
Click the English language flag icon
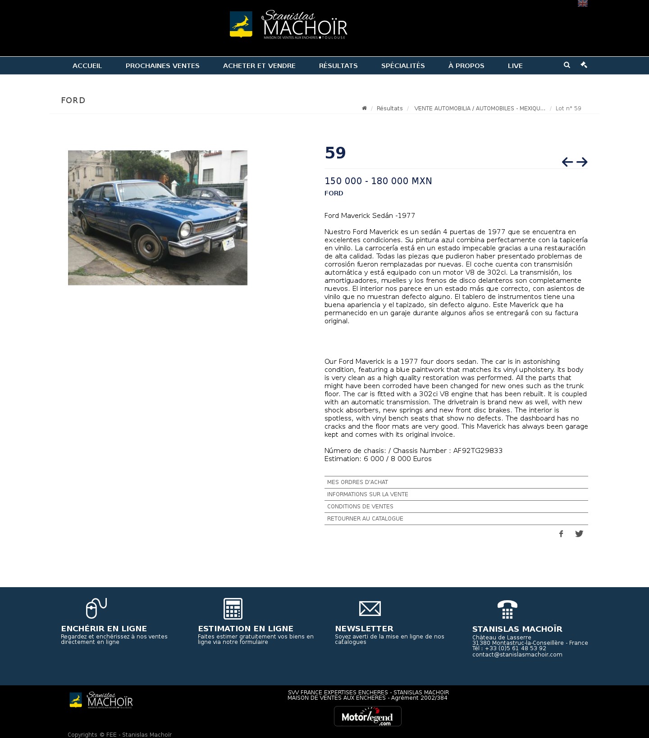[x=582, y=3]
